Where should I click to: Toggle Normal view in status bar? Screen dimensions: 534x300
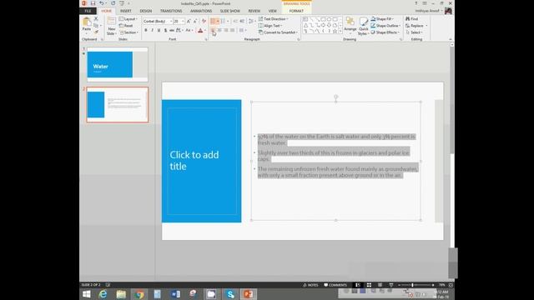pos(358,285)
